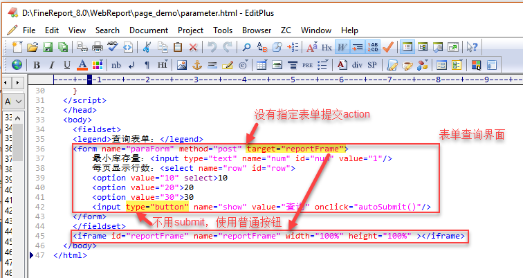Insert line break tag icon

(131, 65)
